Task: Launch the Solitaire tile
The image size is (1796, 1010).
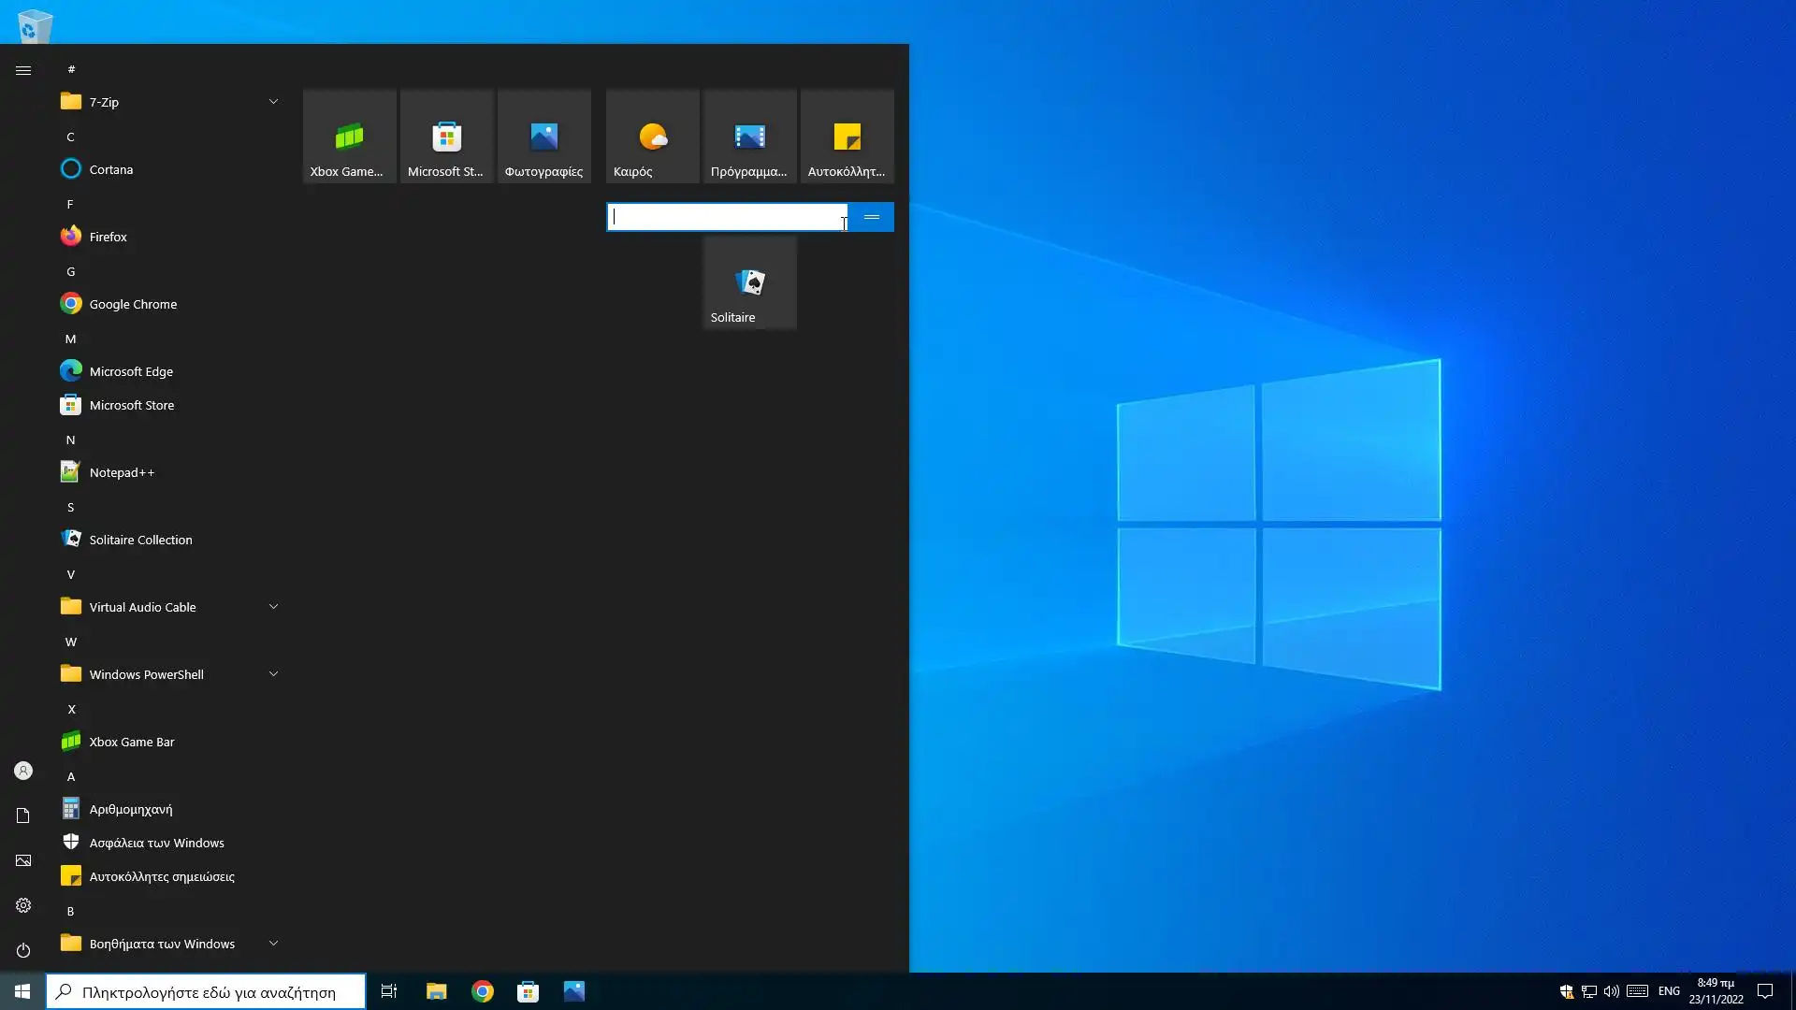Action: [x=749, y=282]
